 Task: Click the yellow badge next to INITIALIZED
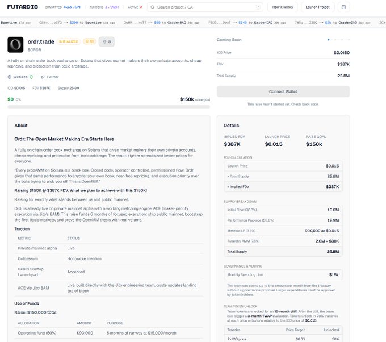[x=90, y=41]
